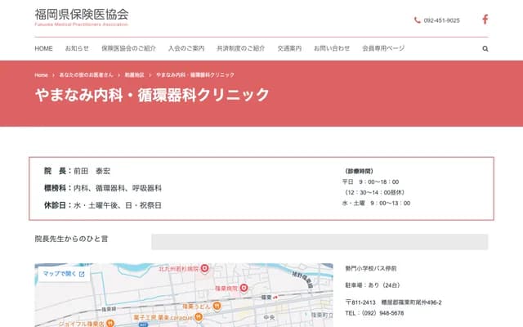
Task: Click the search magnifier icon
Action: click(485, 49)
